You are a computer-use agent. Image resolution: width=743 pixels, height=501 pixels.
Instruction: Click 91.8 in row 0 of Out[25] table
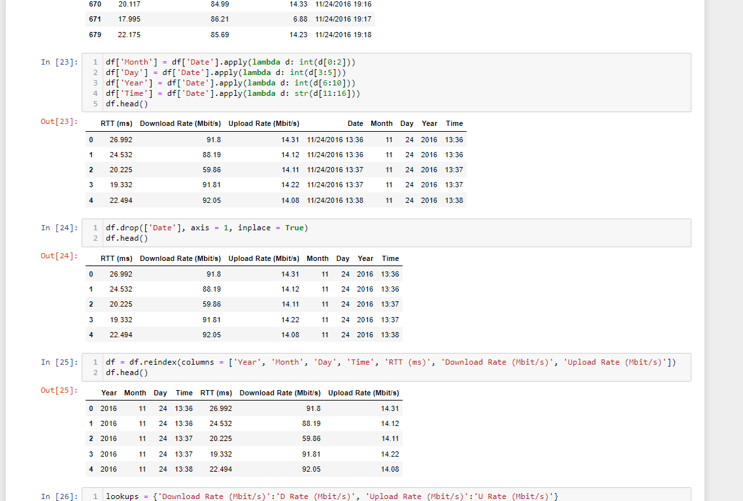click(313, 408)
